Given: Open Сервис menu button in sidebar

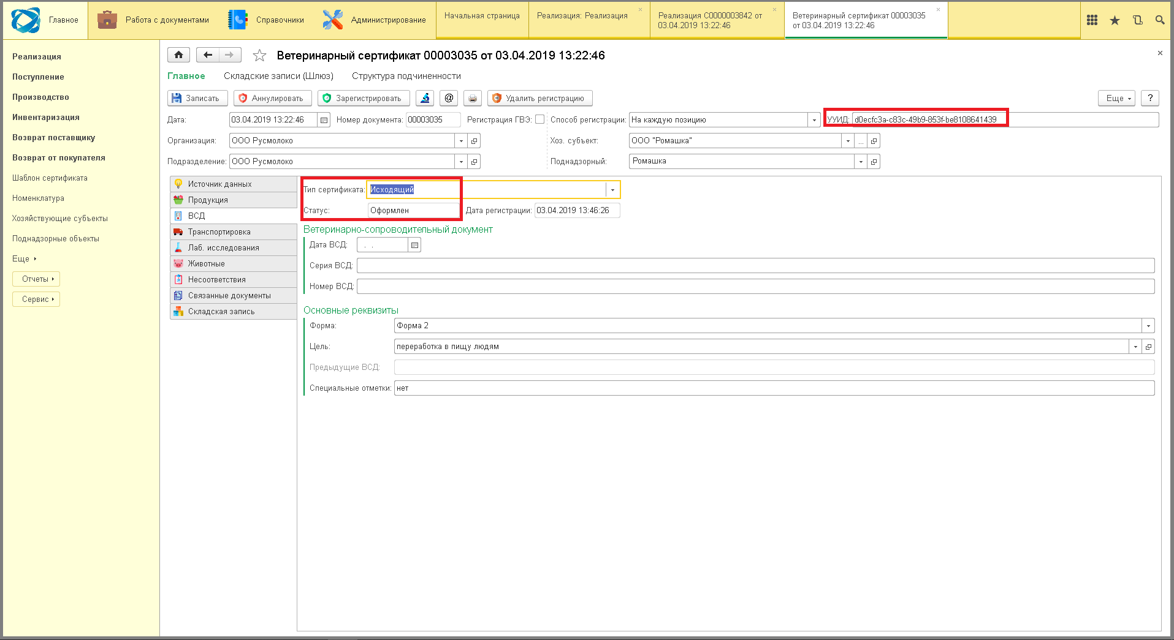Looking at the screenshot, I should [36, 299].
